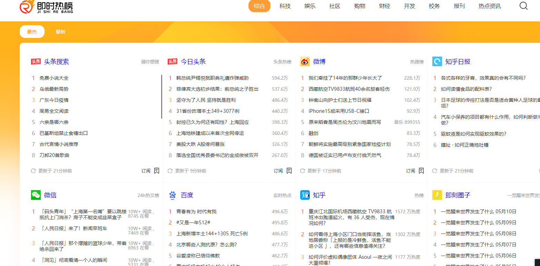
Task: Select the 综合 category tab
Action: pyautogui.click(x=259, y=6)
